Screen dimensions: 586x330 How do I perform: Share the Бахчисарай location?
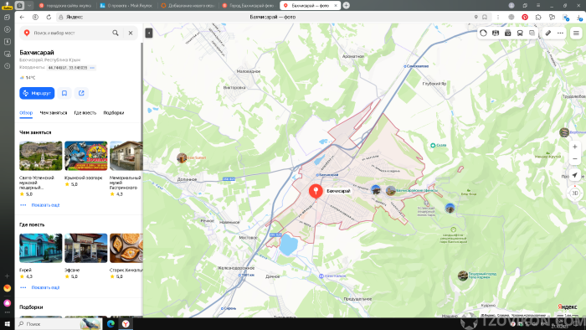tap(81, 93)
